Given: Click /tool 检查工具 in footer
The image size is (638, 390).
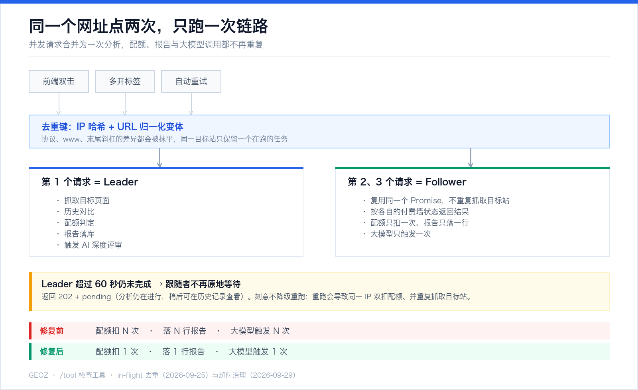Looking at the screenshot, I should [83, 375].
